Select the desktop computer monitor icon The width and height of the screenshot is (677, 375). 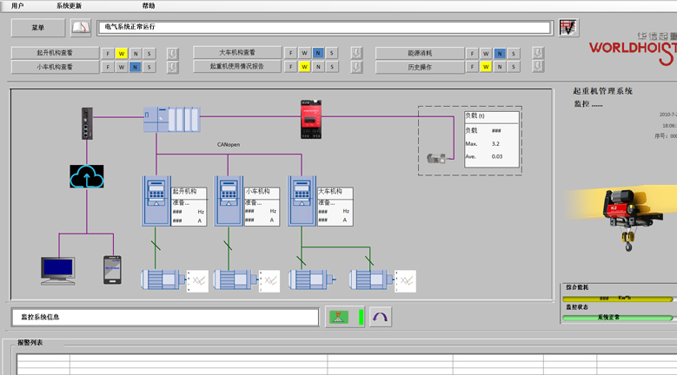coord(58,270)
